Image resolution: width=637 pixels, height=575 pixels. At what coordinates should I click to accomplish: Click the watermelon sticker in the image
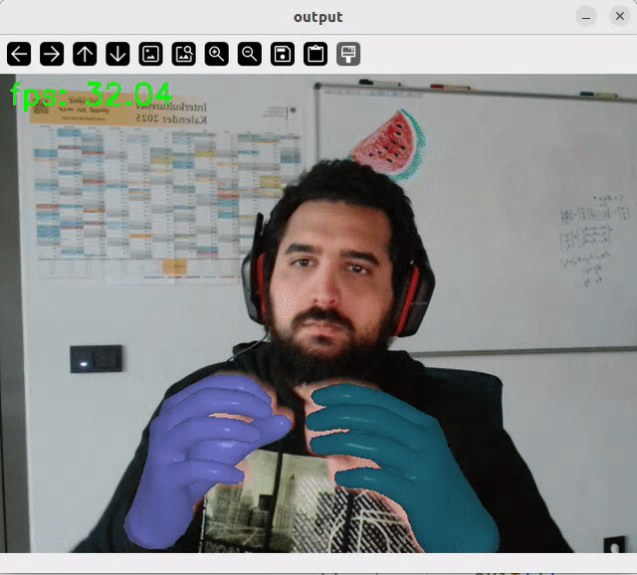pyautogui.click(x=388, y=144)
